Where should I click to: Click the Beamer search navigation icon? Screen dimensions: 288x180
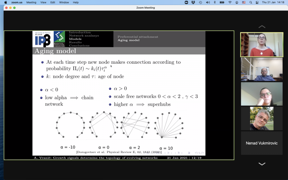tap(199, 153)
